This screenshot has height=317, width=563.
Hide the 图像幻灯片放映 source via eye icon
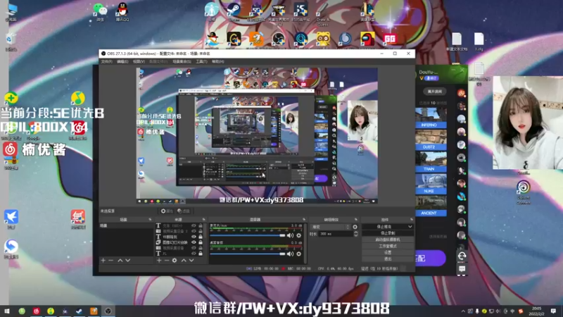point(194,242)
